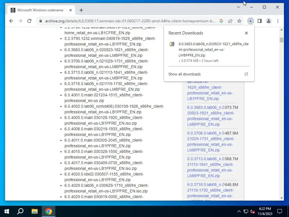Open the notification center icon
289x217 pixels.
[280, 211]
